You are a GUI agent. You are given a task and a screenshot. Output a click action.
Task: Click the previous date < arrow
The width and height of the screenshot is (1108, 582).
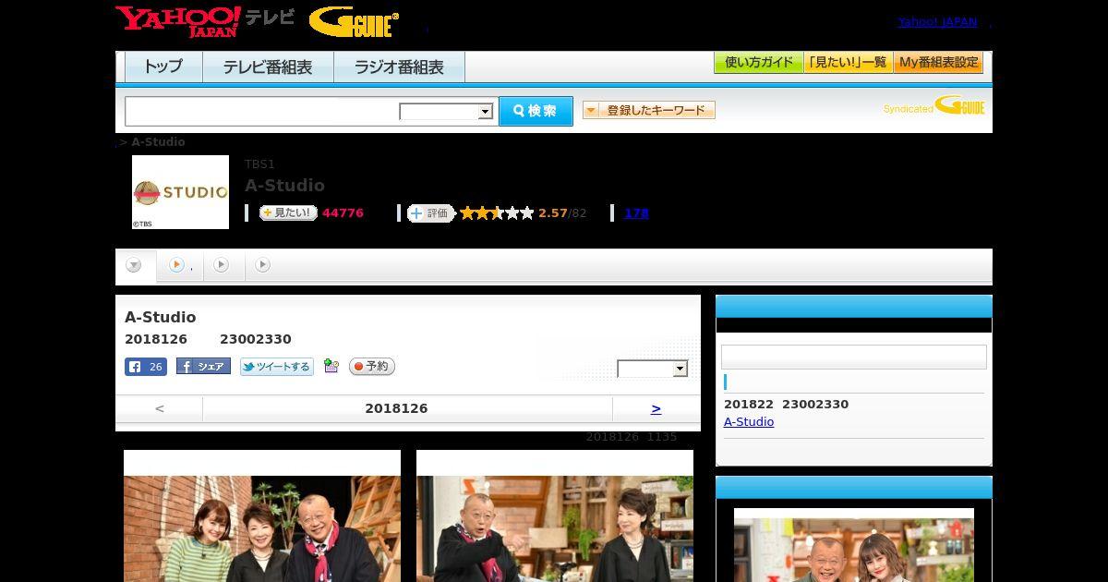pyautogui.click(x=160, y=408)
